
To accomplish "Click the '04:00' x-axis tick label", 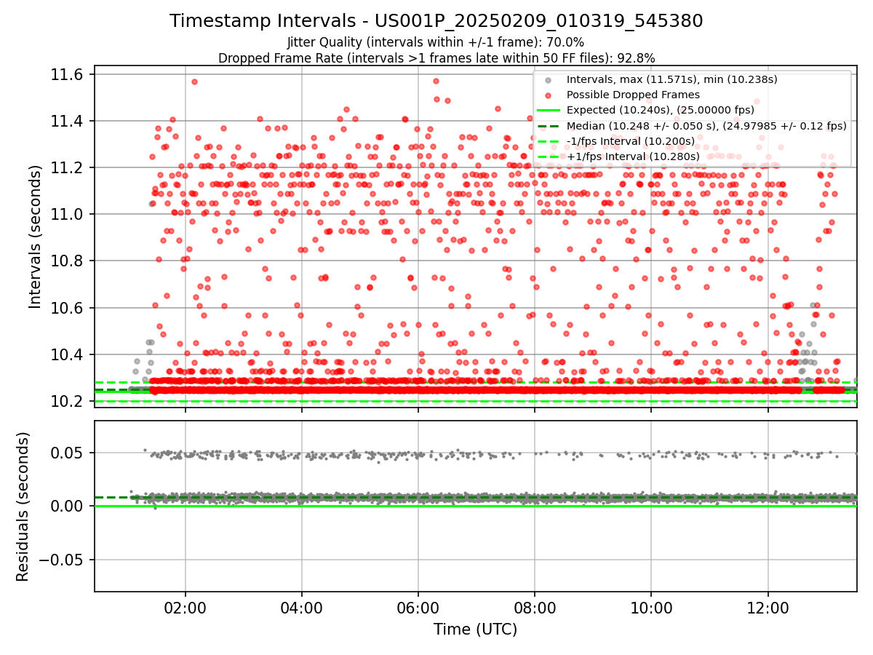I will tap(301, 607).
